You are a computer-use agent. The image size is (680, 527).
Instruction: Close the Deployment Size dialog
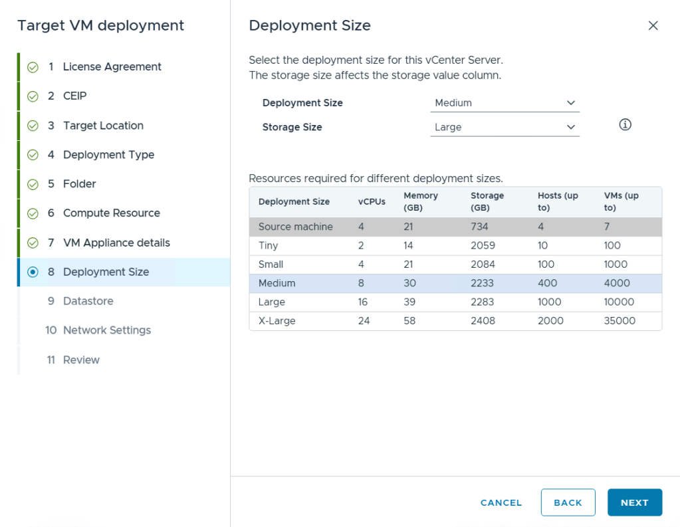click(x=653, y=26)
